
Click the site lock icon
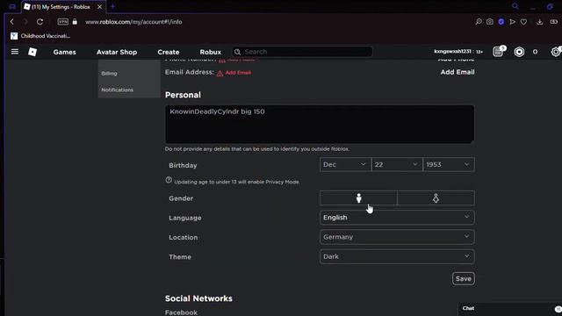tap(75, 22)
